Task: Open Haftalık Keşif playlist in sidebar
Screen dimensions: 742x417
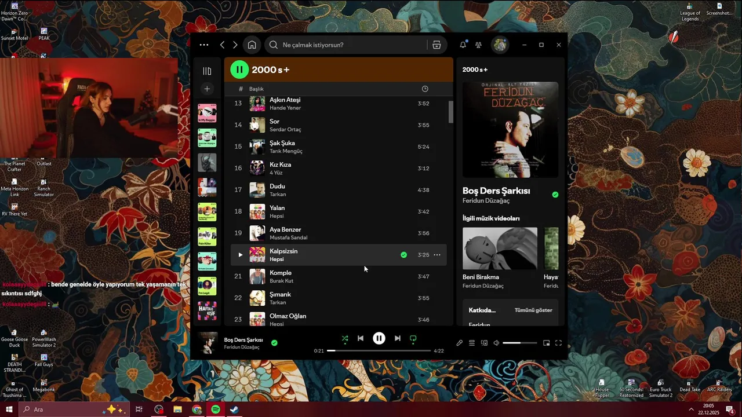Action: click(207, 311)
